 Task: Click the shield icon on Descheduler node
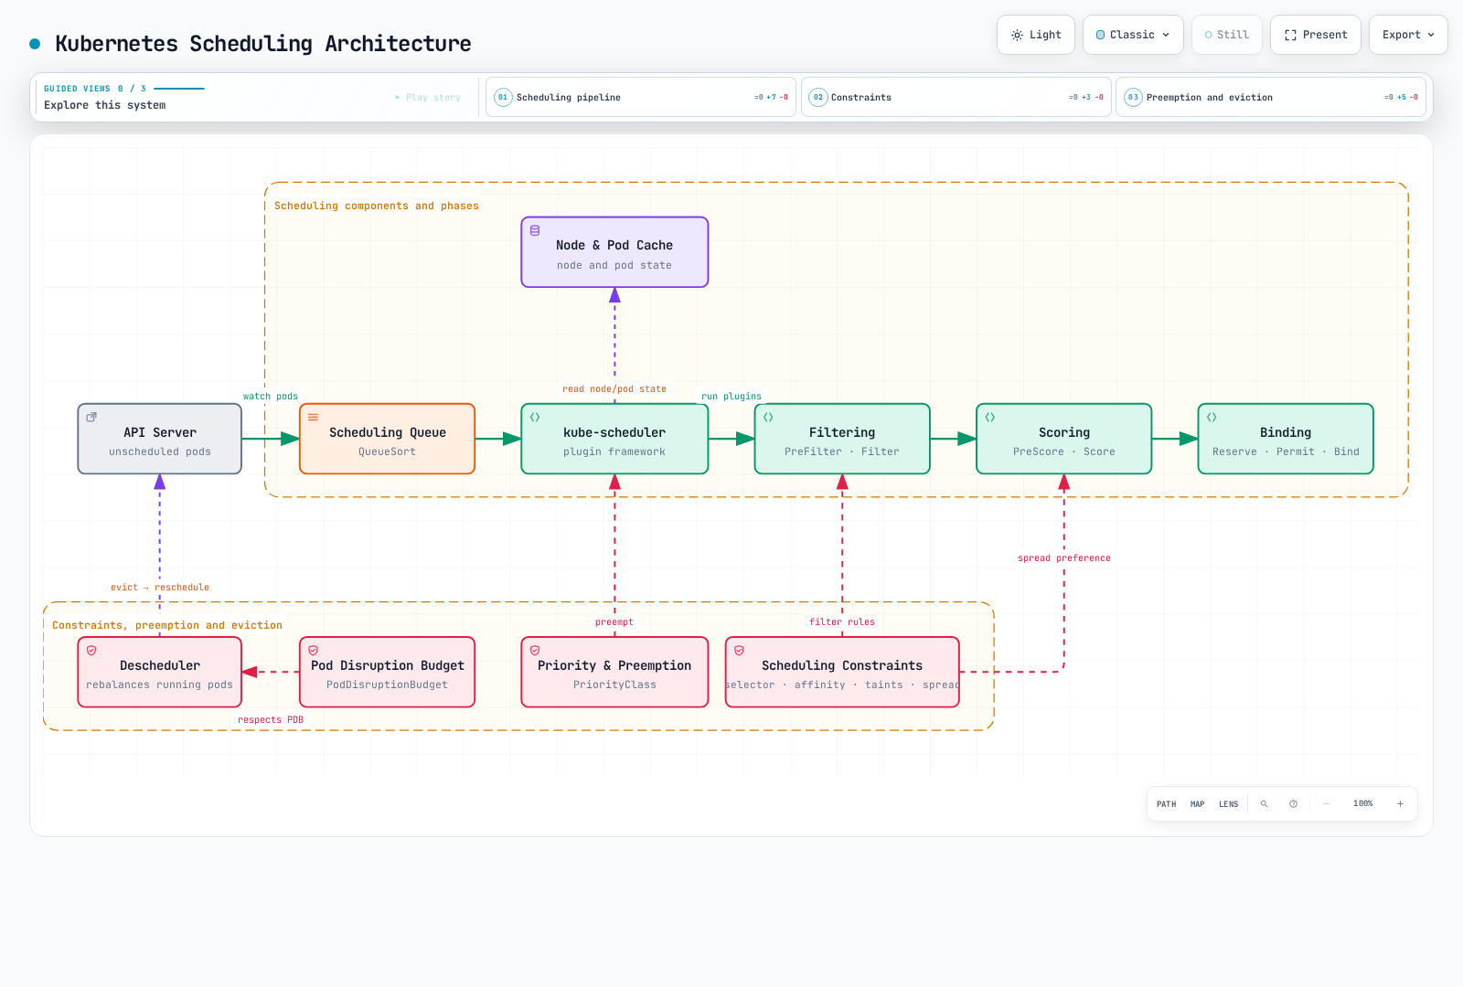click(x=91, y=651)
